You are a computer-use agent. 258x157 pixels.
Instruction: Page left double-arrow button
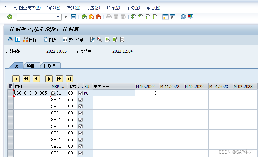[26, 79]
